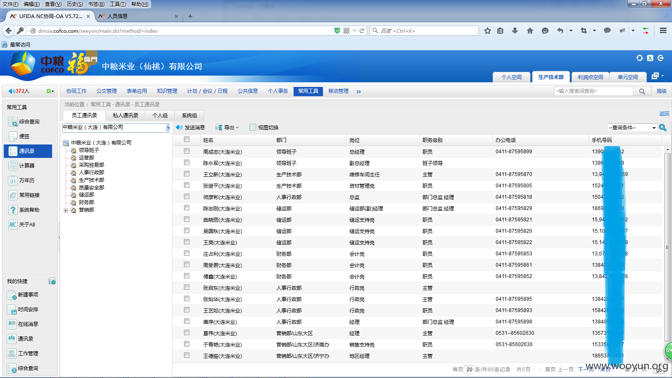Image resolution: width=672 pixels, height=378 pixels.
Task: Click 新建事项 shortcut
Action: [x=23, y=295]
